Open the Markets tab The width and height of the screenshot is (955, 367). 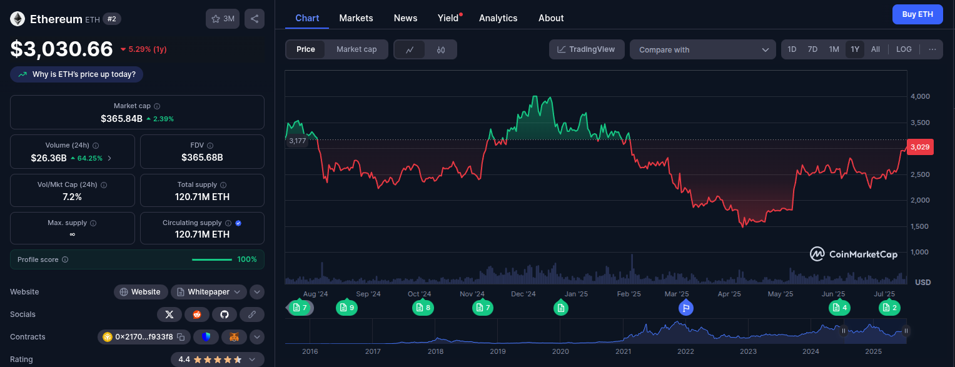pos(356,18)
